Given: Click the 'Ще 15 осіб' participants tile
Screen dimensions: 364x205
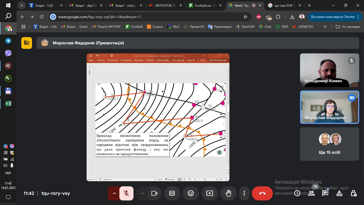Looking at the screenshot, I should coord(329,144).
